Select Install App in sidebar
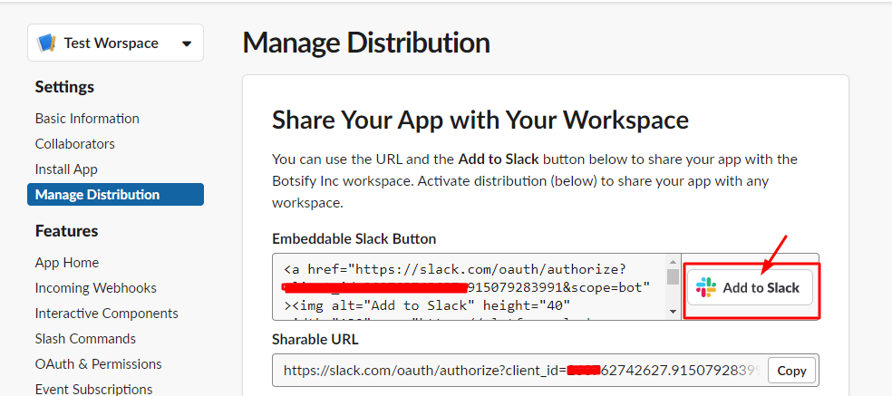 coord(66,169)
